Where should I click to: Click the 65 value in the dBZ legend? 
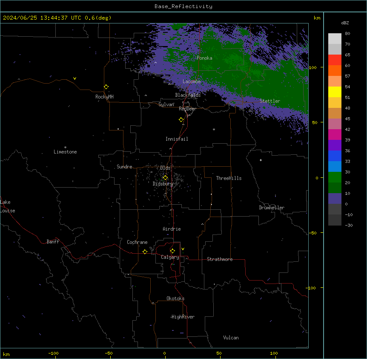[x=347, y=55]
